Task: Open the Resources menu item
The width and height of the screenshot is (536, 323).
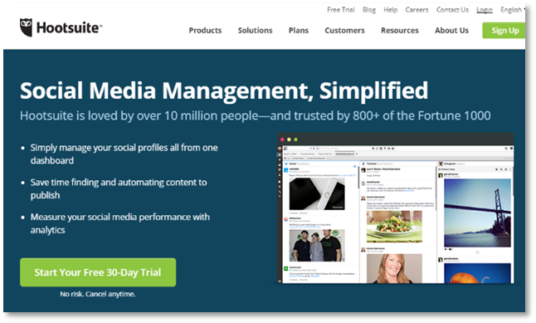Action: (400, 31)
